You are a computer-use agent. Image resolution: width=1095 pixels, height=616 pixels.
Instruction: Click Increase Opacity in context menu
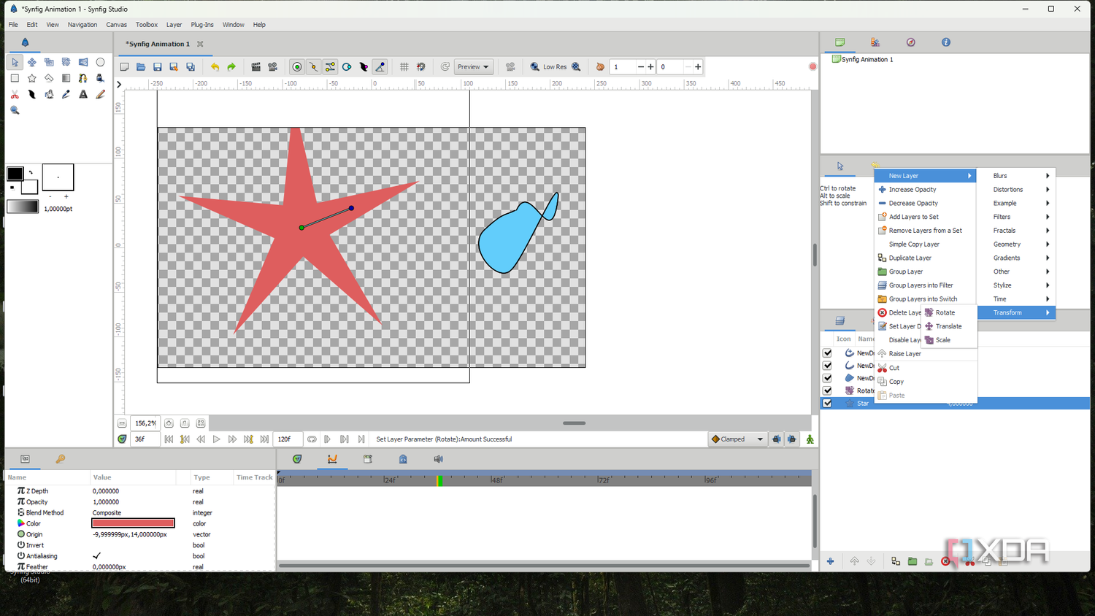point(925,190)
